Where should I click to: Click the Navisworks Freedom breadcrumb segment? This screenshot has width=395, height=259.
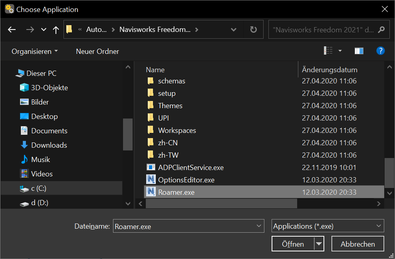pos(155,30)
